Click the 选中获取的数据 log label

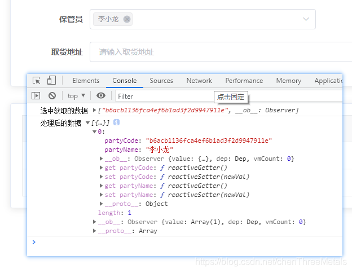(64, 111)
